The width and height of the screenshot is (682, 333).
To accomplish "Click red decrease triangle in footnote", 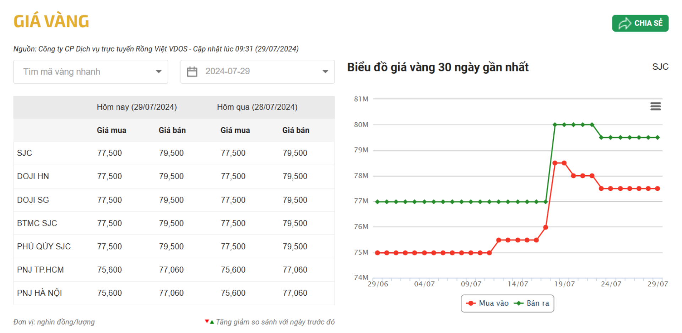I will click(x=207, y=321).
